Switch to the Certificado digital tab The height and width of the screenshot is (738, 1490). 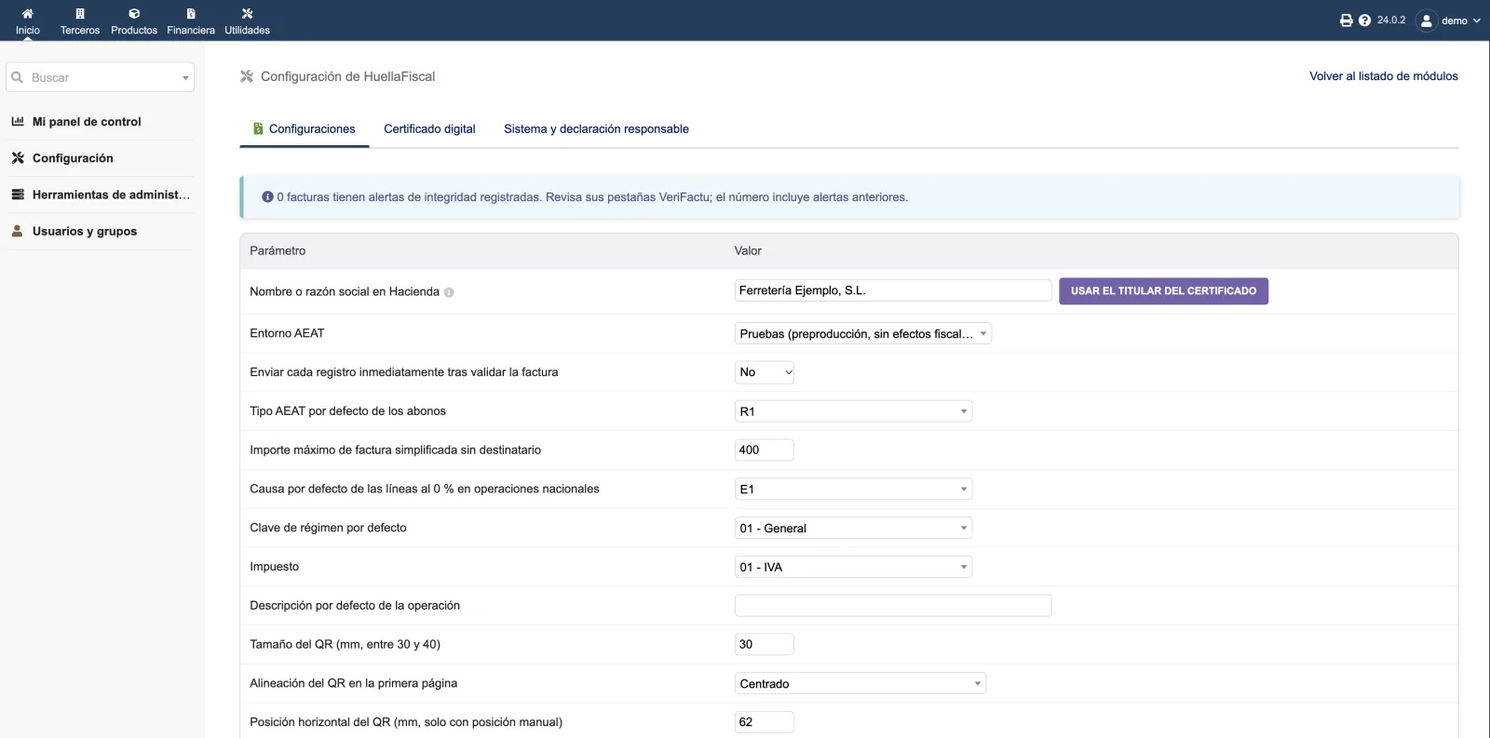pyautogui.click(x=429, y=129)
